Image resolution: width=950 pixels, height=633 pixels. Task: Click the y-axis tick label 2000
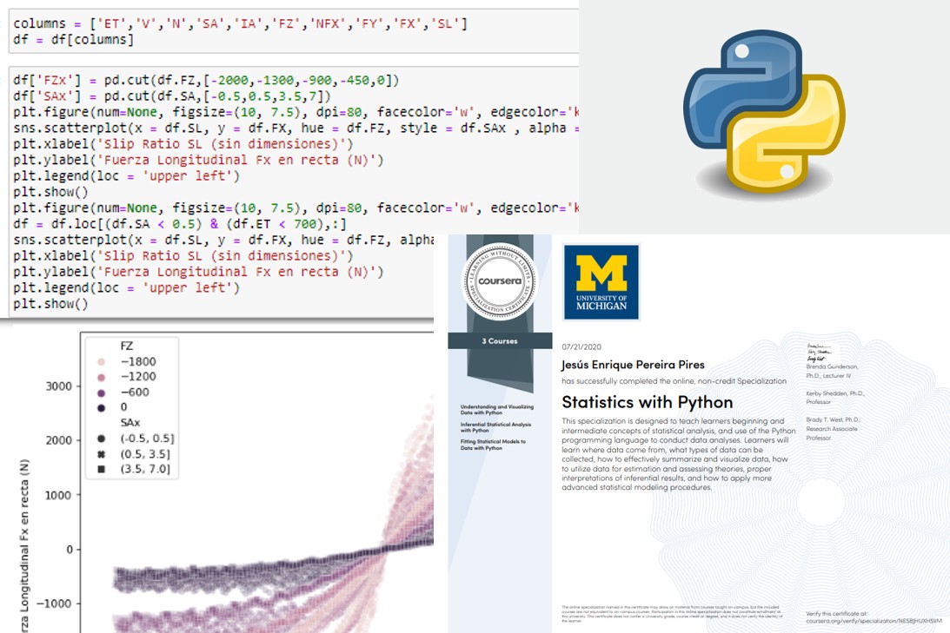(x=59, y=440)
